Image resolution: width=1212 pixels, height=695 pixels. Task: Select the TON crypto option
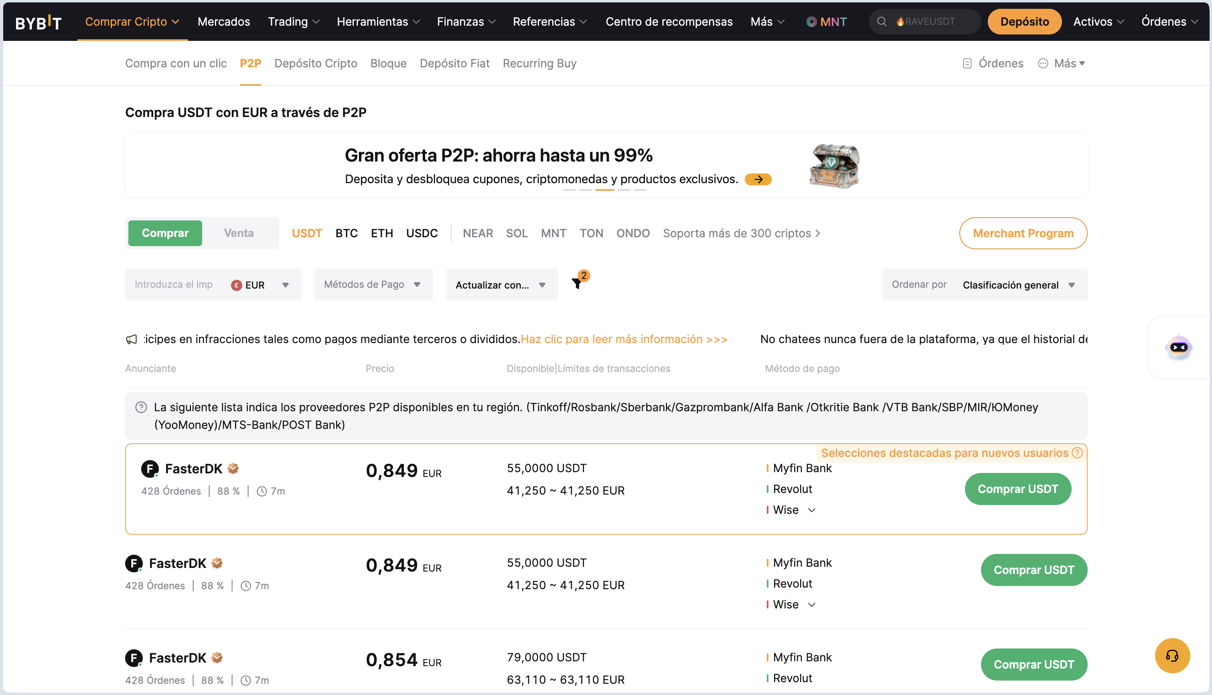coord(592,233)
